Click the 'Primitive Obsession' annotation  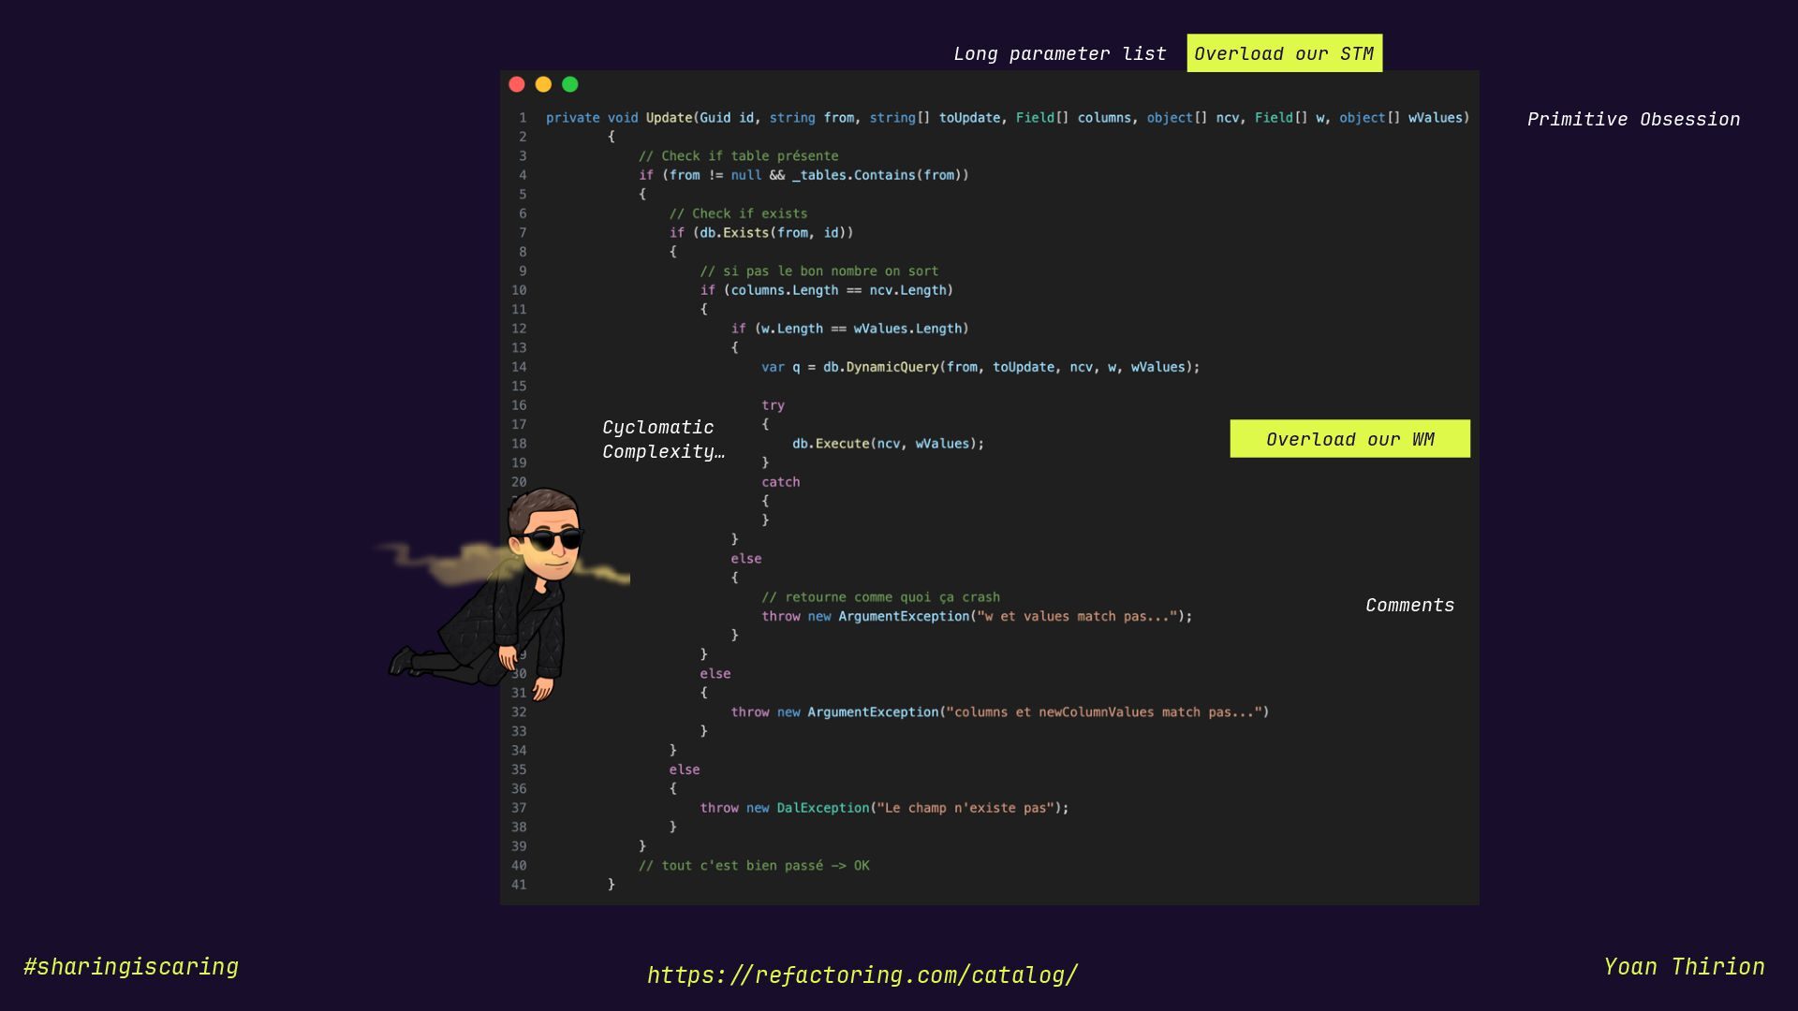tap(1633, 120)
